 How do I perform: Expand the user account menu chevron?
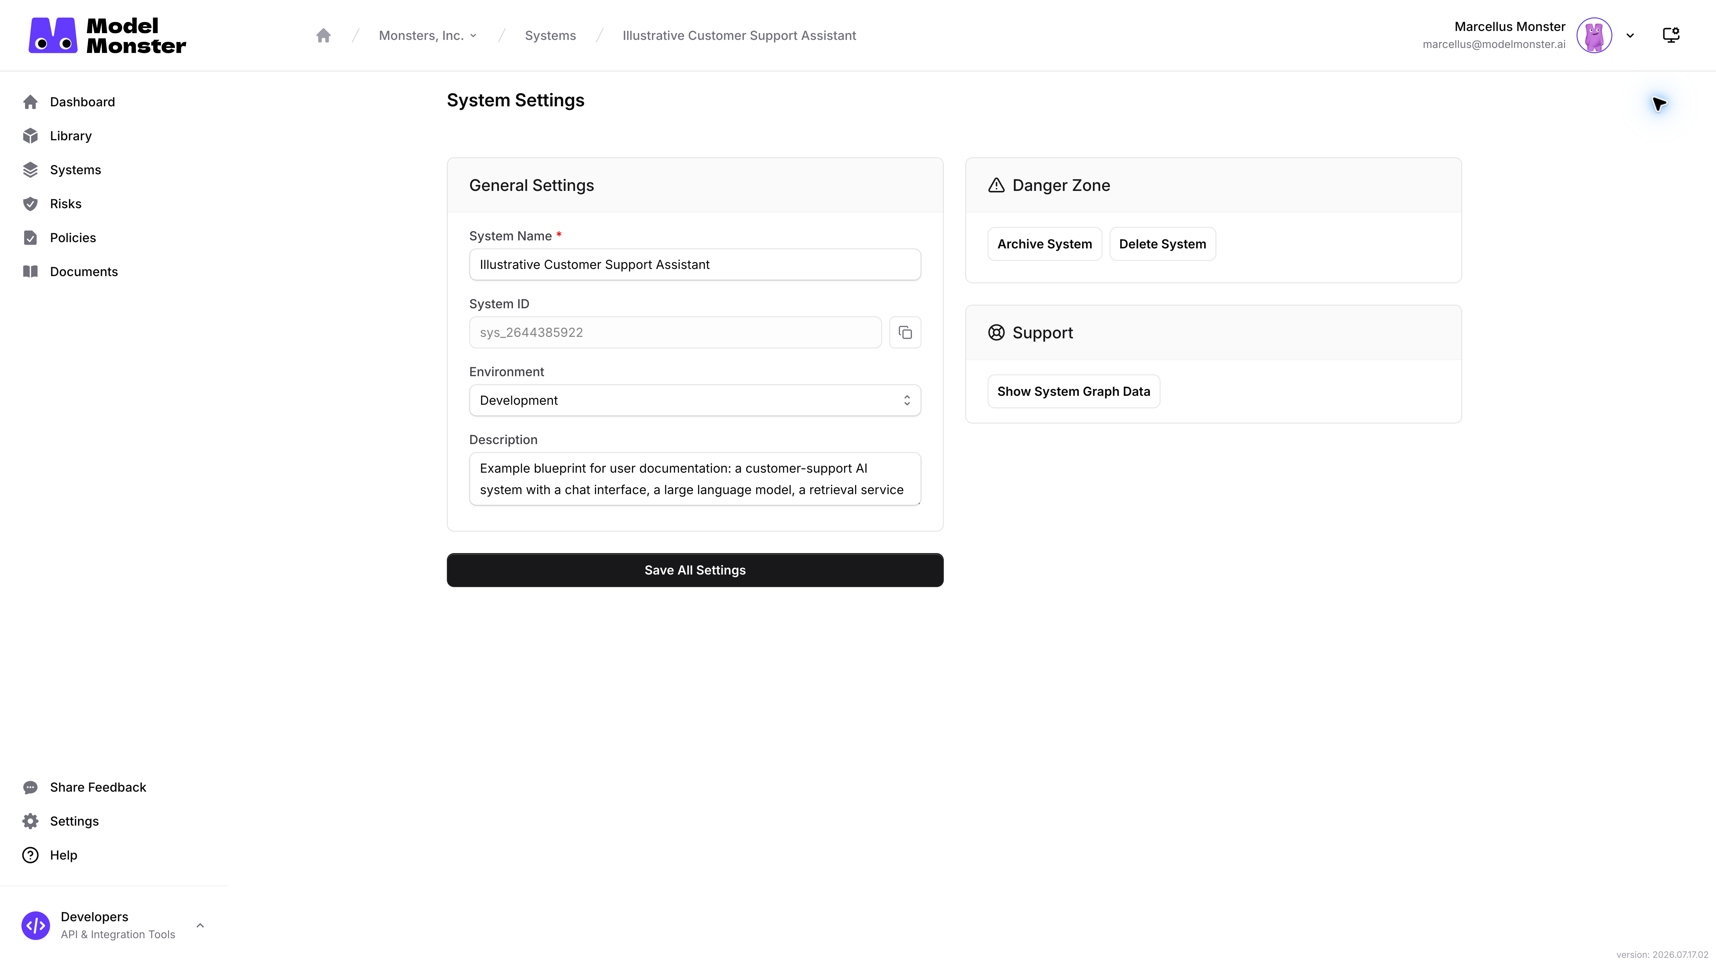click(x=1630, y=35)
